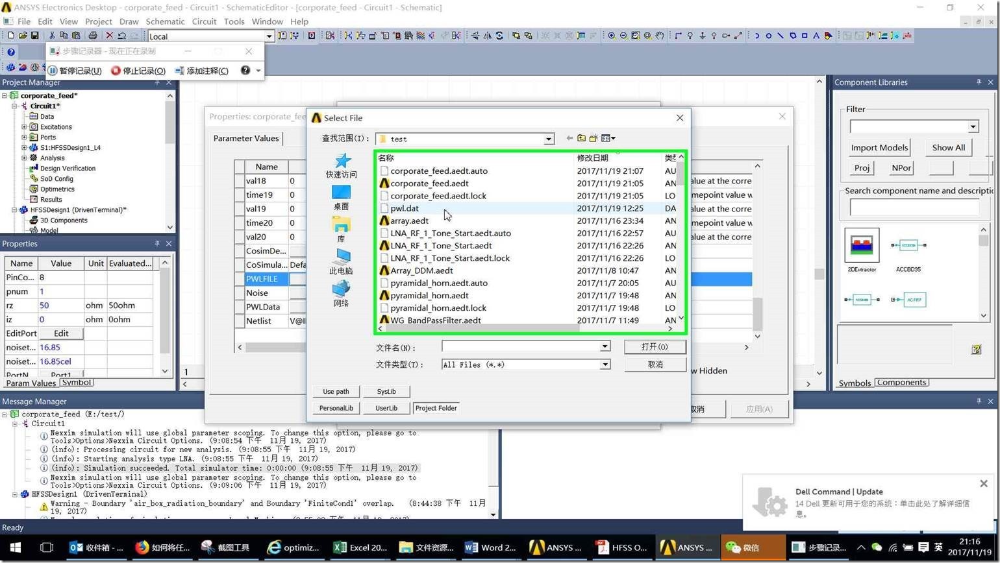Click the 文件名 filename input field
Viewport: 1000px width, 563px height.
click(521, 346)
